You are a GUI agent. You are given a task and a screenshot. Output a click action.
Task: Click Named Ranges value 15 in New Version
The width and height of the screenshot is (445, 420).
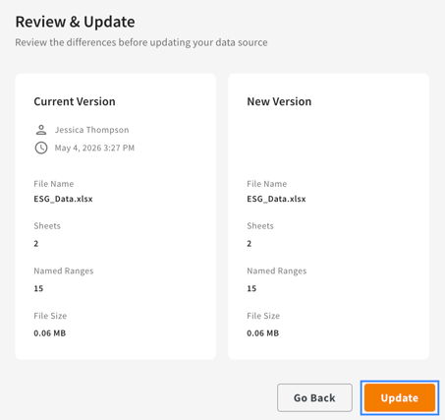pos(251,288)
